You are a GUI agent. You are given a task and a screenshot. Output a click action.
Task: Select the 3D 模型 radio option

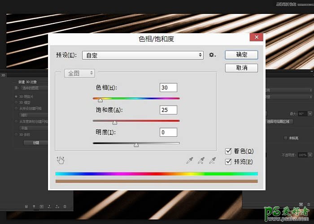coord(17,102)
